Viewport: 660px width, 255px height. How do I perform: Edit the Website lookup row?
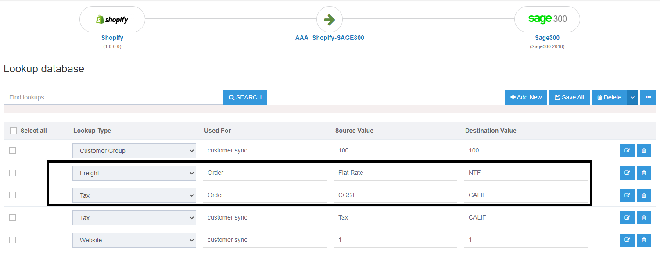coord(627,240)
